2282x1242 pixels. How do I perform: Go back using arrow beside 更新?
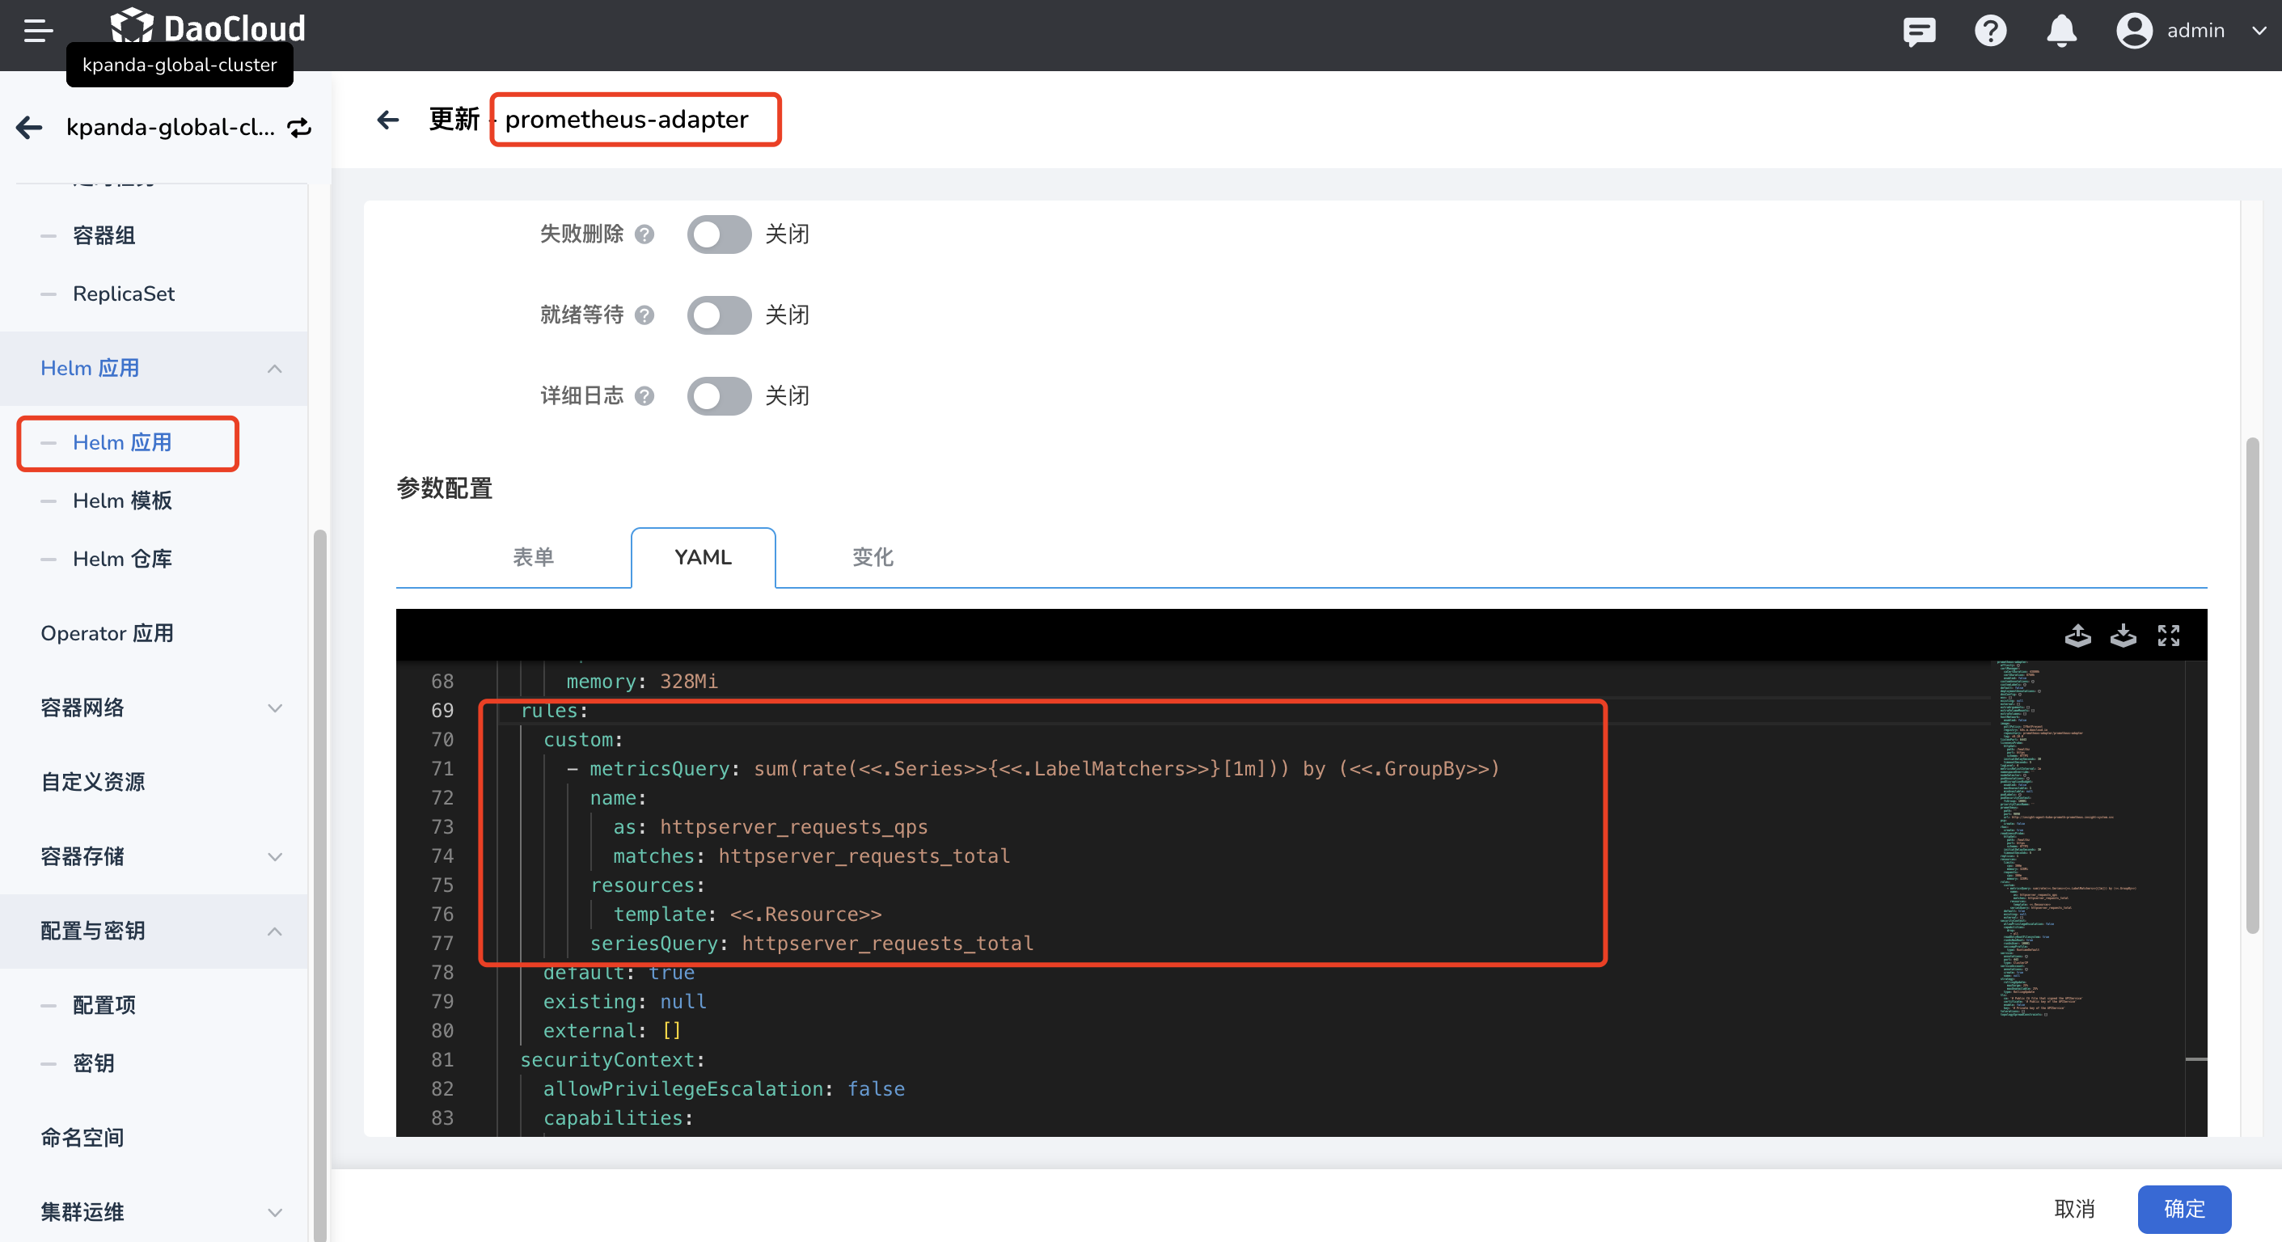click(x=388, y=120)
